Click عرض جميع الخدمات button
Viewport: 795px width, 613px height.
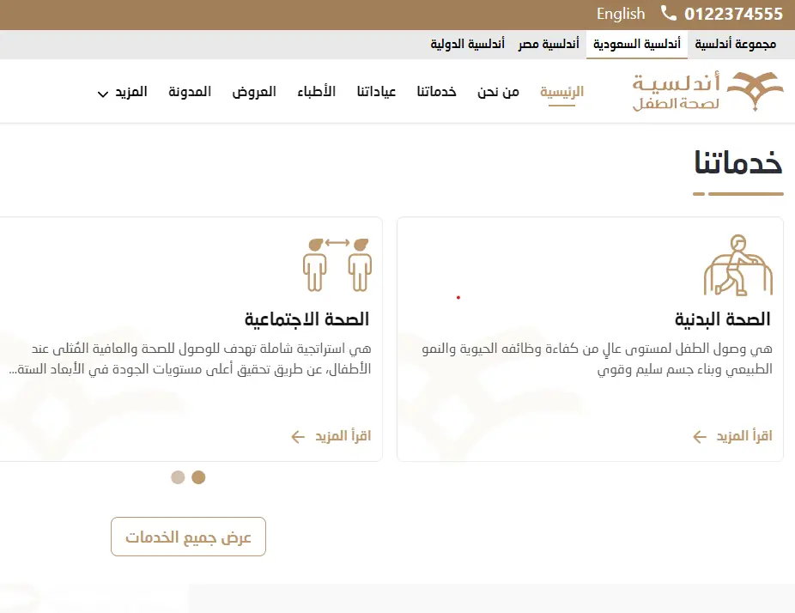[x=188, y=537]
